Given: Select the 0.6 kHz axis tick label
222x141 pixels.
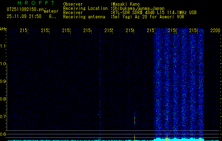Looking at the screenshot, I should click(3, 134).
